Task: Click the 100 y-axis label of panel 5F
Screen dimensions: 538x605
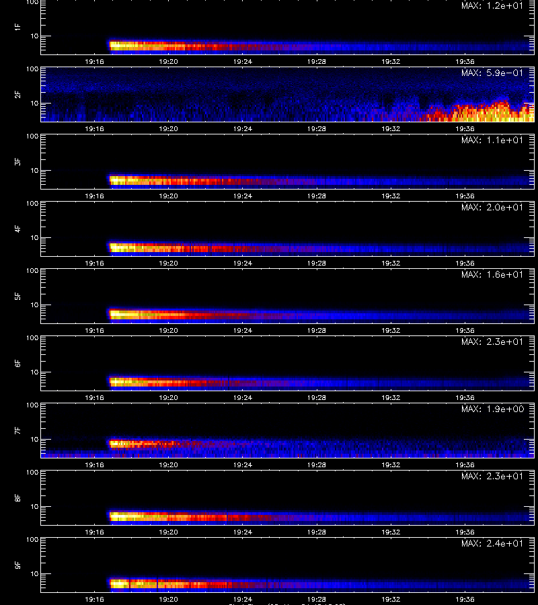Action: 32,271
